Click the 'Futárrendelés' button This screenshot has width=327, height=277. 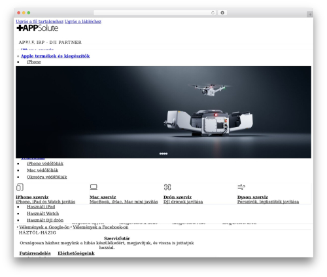[35, 253]
